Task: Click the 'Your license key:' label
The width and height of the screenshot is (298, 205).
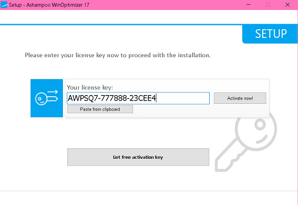Action: tap(90, 87)
